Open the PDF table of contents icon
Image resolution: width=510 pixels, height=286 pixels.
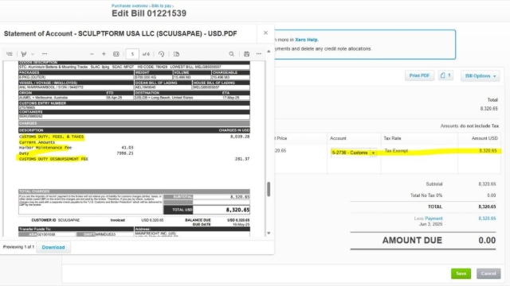10,54
